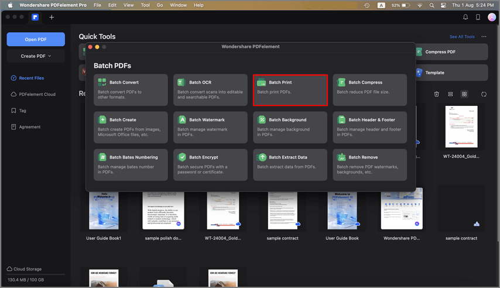The height and width of the screenshot is (288, 500).
Task: Open the Edit menu
Action: click(x=112, y=5)
